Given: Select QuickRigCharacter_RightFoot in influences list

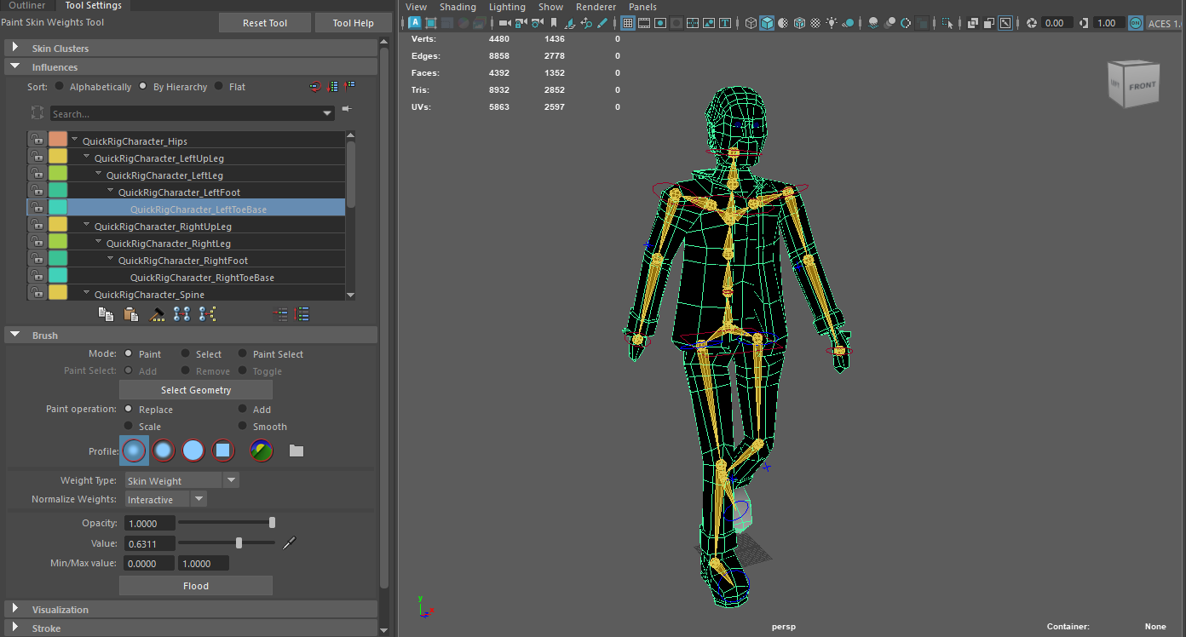Looking at the screenshot, I should coord(182,260).
